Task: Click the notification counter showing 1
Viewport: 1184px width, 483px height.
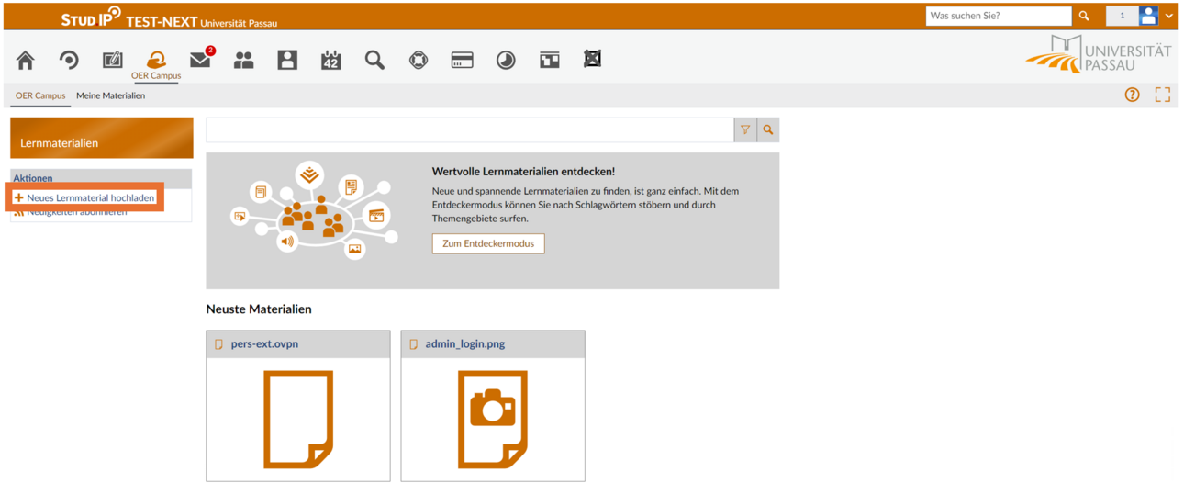Action: pyautogui.click(x=1122, y=16)
